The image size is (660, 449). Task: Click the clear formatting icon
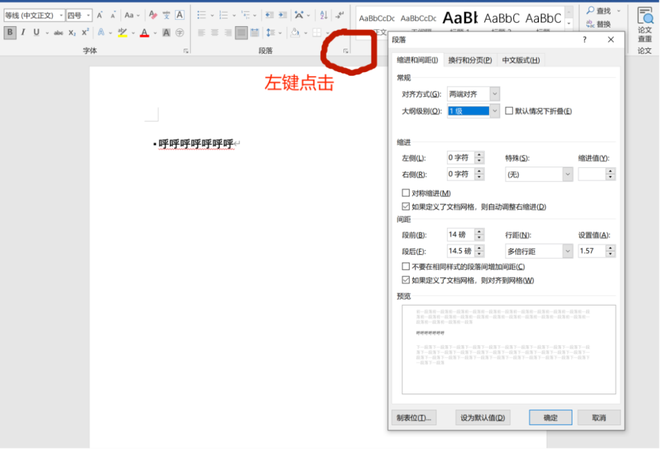point(153,15)
